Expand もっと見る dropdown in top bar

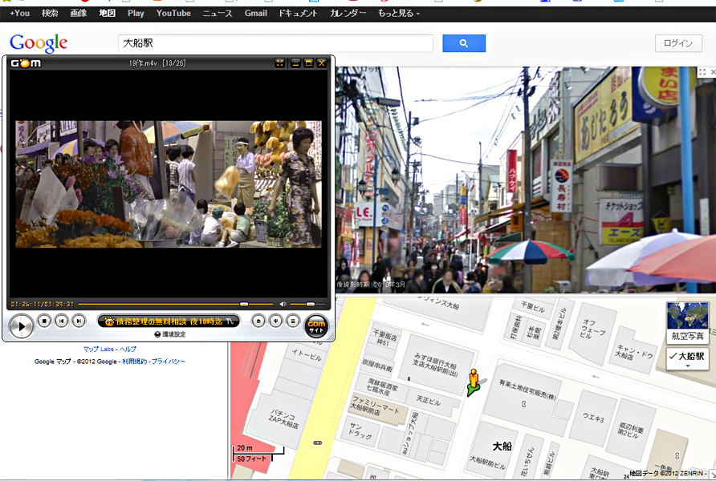click(398, 13)
